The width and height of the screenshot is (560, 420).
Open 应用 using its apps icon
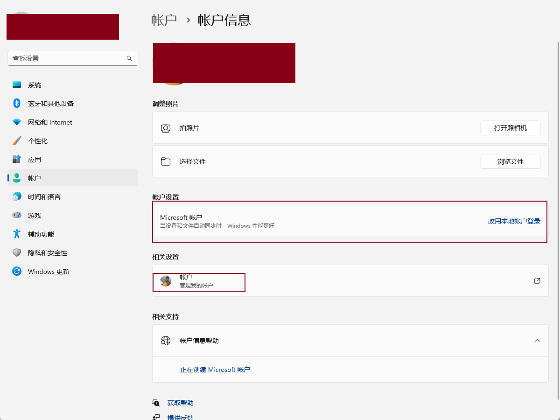(x=17, y=160)
